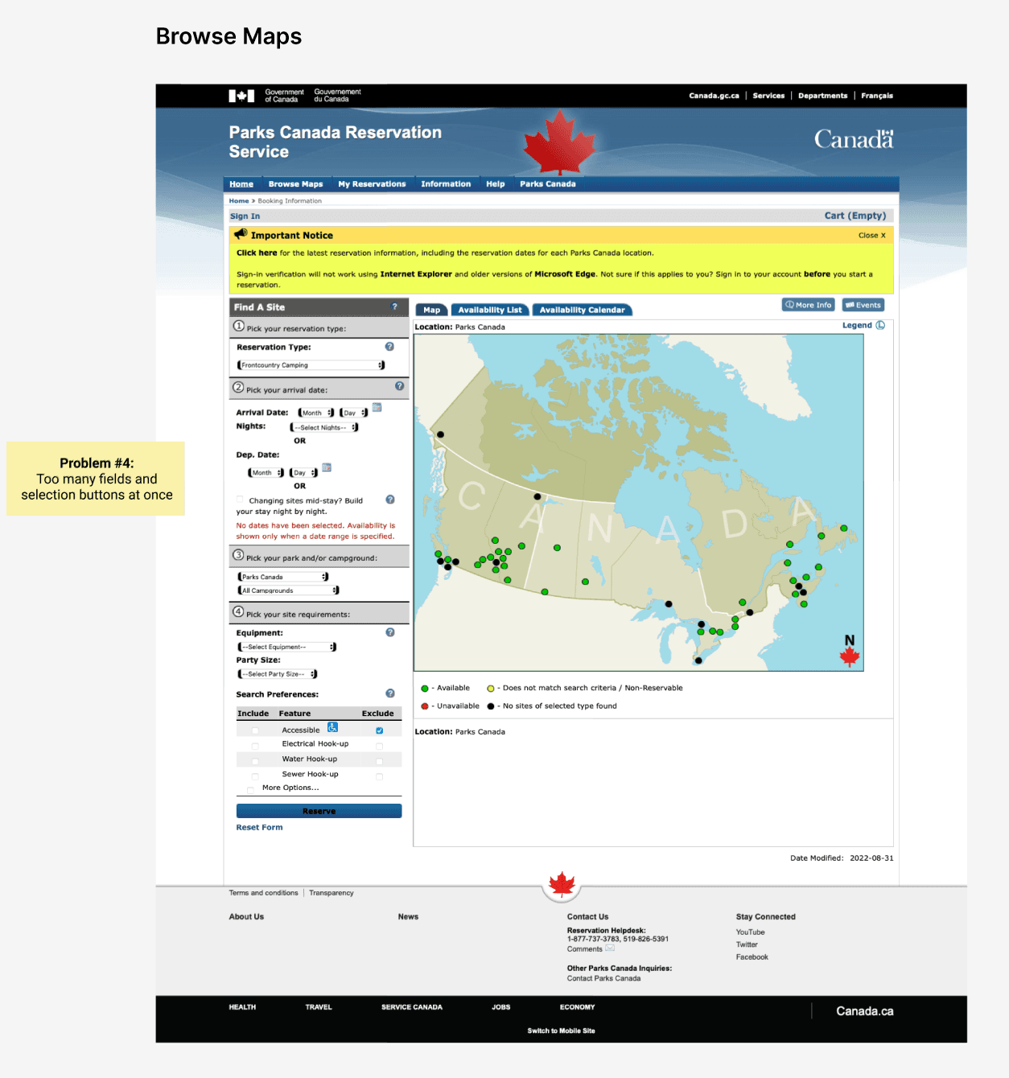1009x1078 pixels.
Task: Select the green marker in Newfoundland east
Action: click(x=844, y=529)
